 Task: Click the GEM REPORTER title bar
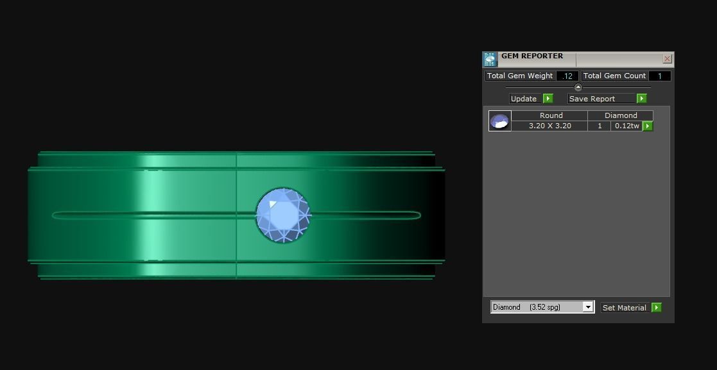coord(578,59)
